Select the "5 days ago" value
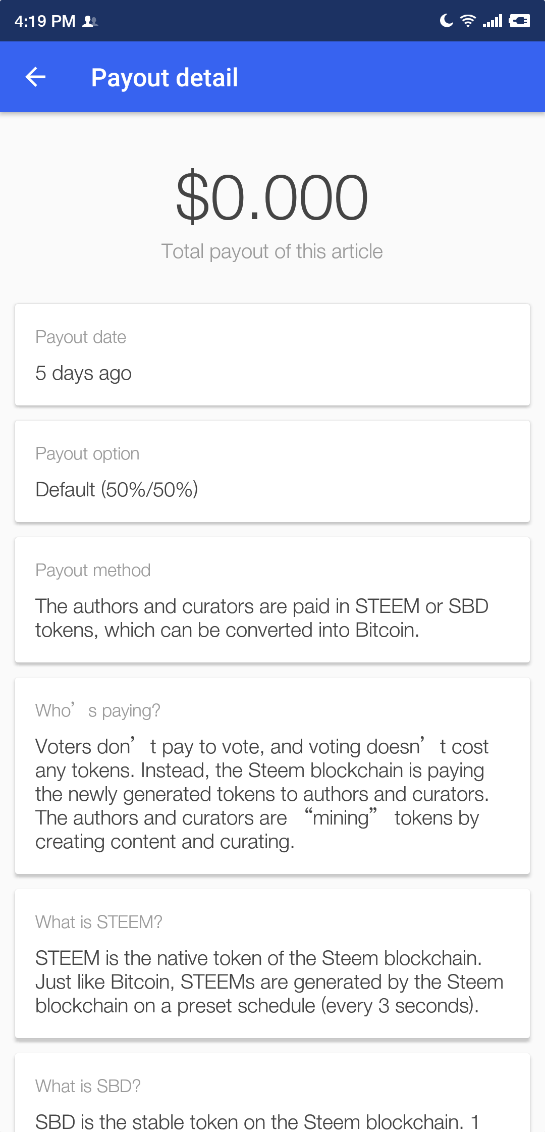 click(x=84, y=374)
